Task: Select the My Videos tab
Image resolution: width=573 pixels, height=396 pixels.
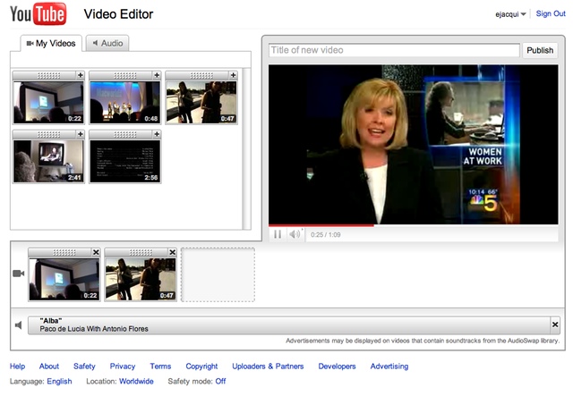Action: tap(51, 44)
